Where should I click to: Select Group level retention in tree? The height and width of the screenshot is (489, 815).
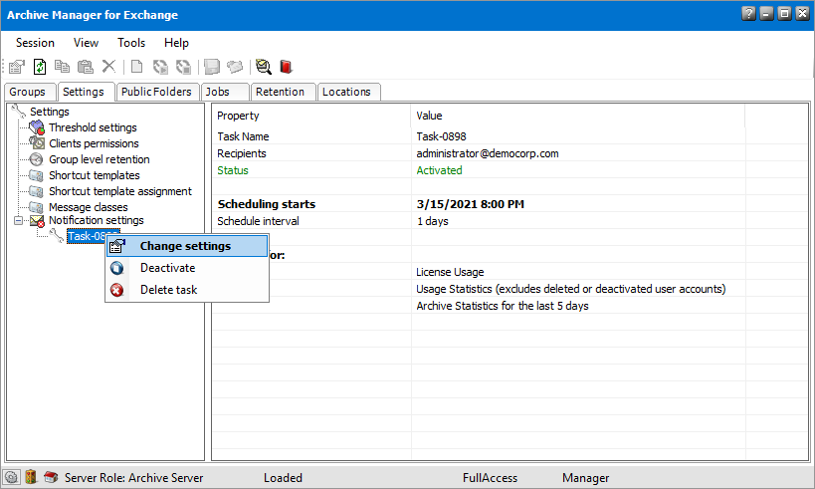click(100, 159)
